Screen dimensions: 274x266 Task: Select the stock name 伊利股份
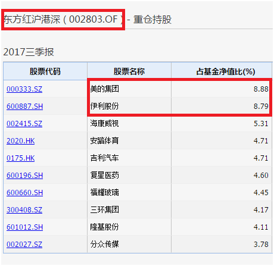coord(105,106)
